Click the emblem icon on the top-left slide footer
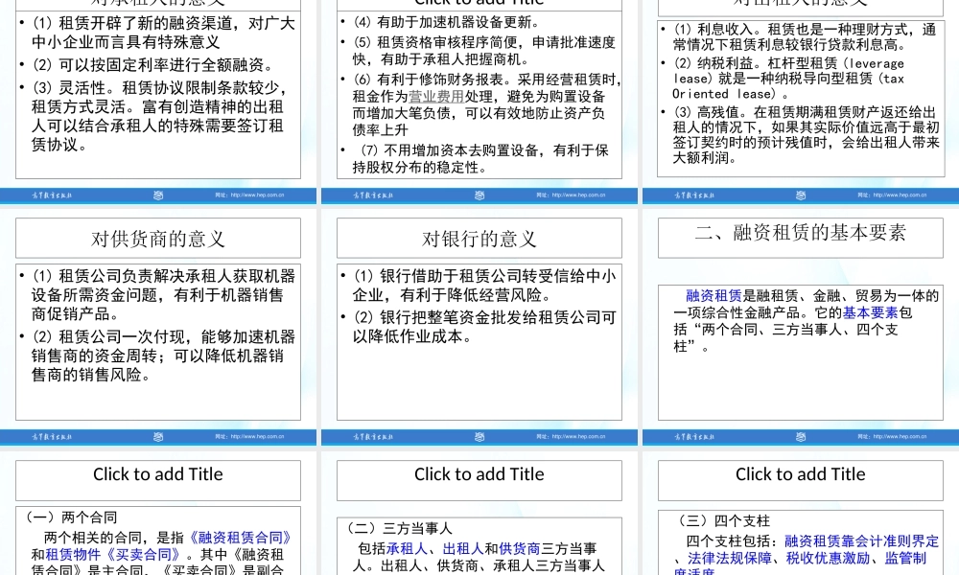 158,195
